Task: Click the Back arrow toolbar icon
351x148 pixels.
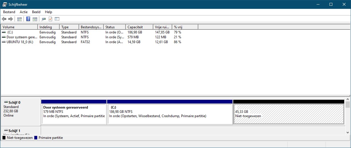Action: point(4,19)
